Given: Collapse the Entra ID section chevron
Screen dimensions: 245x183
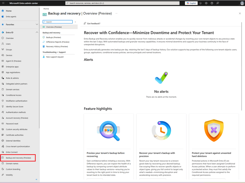Looking at the screenshot, I should coord(37,32).
